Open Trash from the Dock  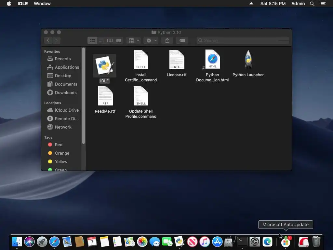(316, 242)
